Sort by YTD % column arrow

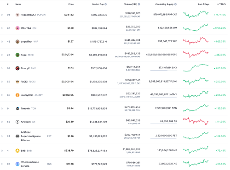tap(221, 4)
